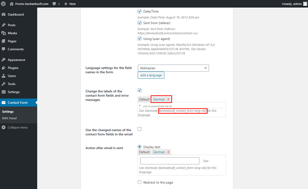Uncheck the Date/Time checkbox

(139, 11)
